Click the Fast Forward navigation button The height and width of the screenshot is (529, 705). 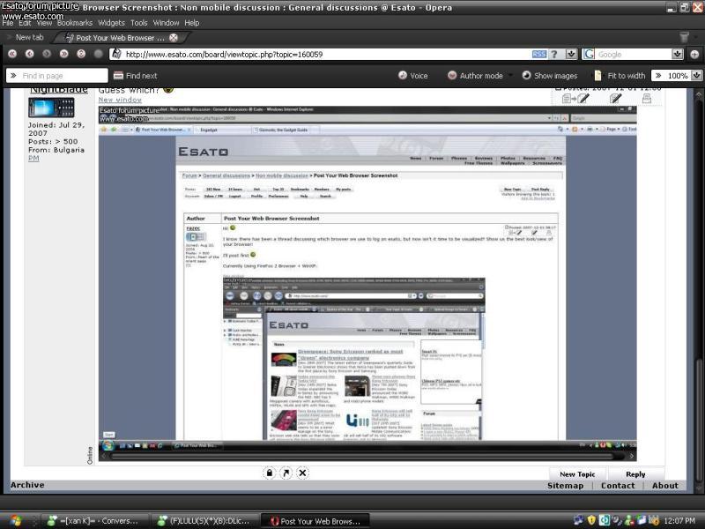(x=63, y=54)
